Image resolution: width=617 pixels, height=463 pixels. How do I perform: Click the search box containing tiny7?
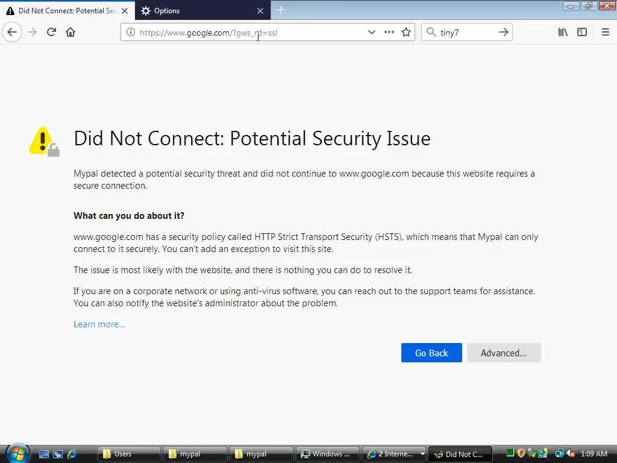(x=467, y=33)
